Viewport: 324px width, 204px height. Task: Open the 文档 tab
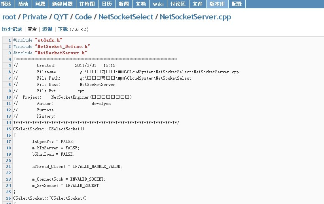pos(141,4)
